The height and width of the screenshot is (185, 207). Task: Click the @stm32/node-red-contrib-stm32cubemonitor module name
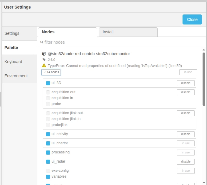89,54
